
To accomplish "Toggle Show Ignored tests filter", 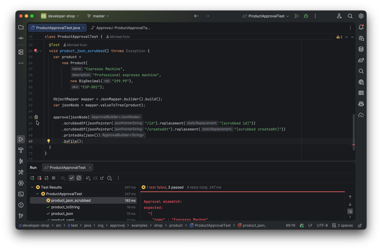I will (79, 178).
